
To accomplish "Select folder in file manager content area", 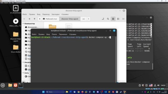I will [52, 27].
